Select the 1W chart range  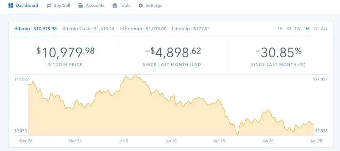pyautogui.click(x=297, y=29)
